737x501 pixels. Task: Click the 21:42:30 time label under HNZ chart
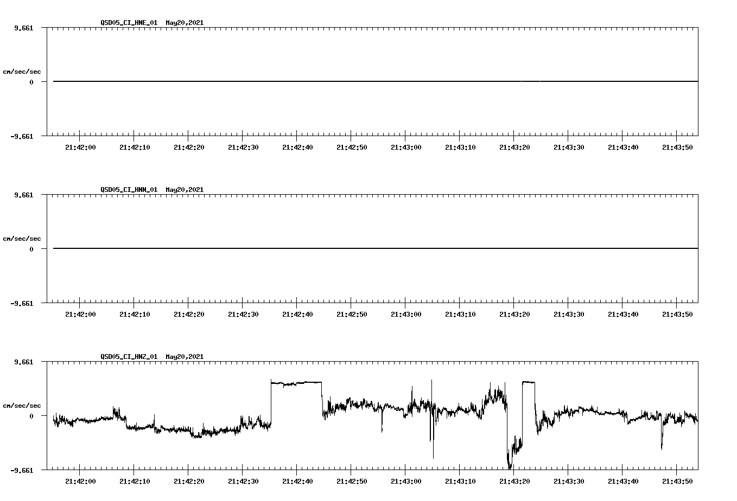[243, 481]
